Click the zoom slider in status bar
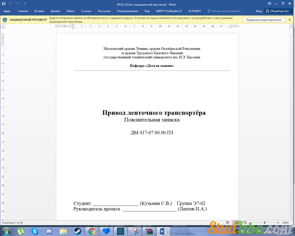The width and height of the screenshot is (295, 236). pos(265,222)
